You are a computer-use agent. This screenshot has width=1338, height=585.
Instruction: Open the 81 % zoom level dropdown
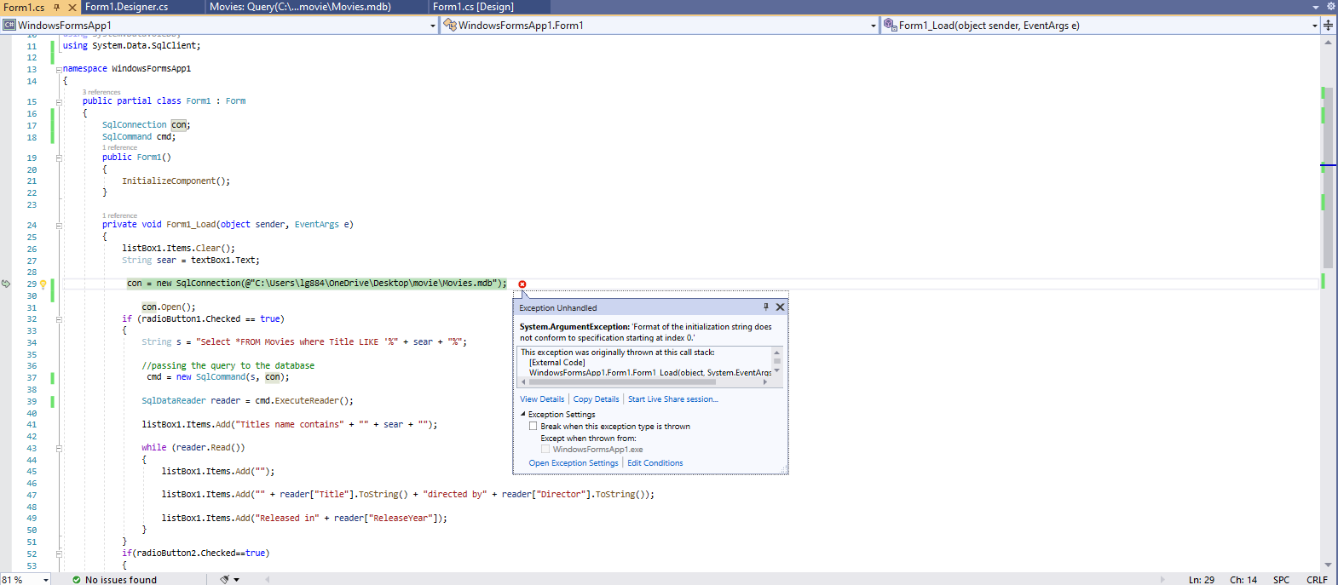click(46, 580)
